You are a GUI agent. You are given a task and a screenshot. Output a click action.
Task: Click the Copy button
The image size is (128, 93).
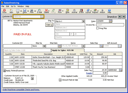click(49, 25)
